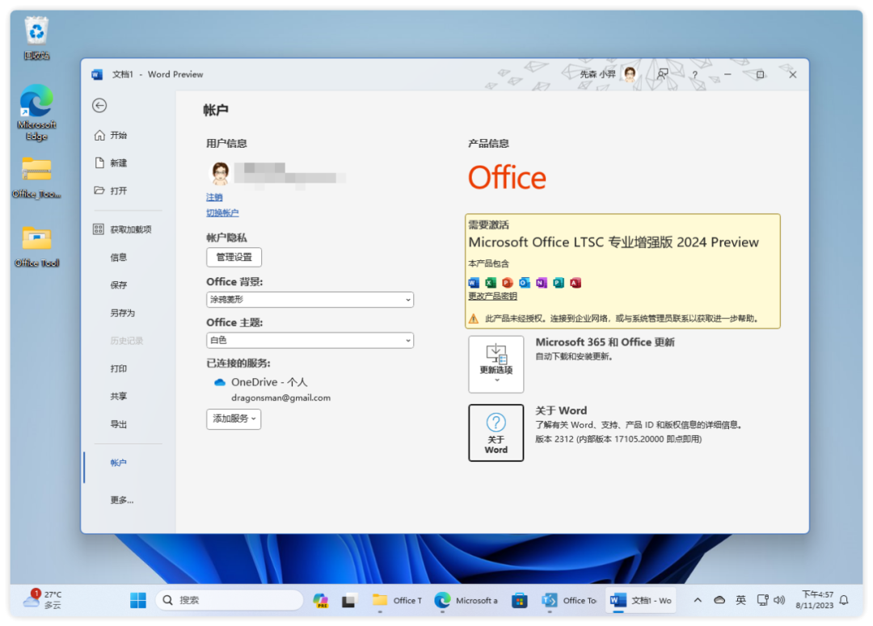Click the taskbar 搜索 box
Viewport: 873px width, 626px height.
point(230,600)
